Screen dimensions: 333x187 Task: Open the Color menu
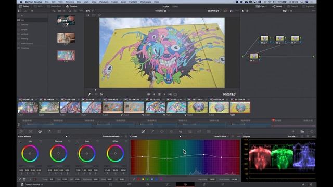point(124,2)
